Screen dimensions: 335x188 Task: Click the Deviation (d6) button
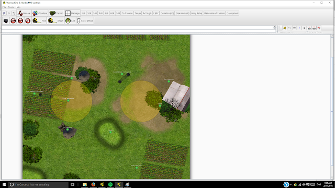183,13
